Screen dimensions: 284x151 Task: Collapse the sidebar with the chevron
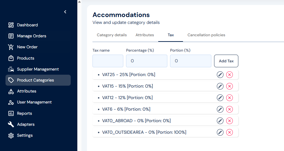tap(65, 12)
